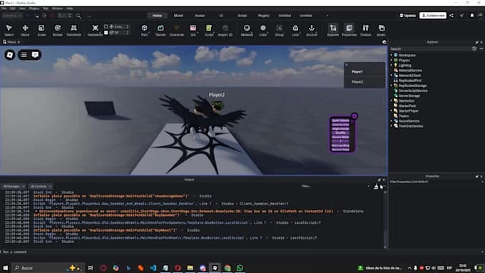485x273 pixels.
Task: Expand the SoundService node
Action: click(x=392, y=121)
